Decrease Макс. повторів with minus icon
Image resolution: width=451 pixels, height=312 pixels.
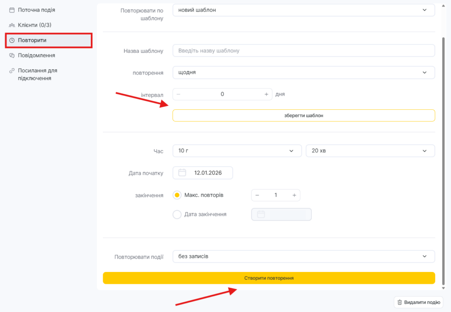pyautogui.click(x=257, y=195)
